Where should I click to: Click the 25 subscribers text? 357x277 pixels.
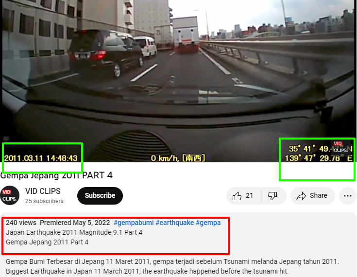coord(44,201)
